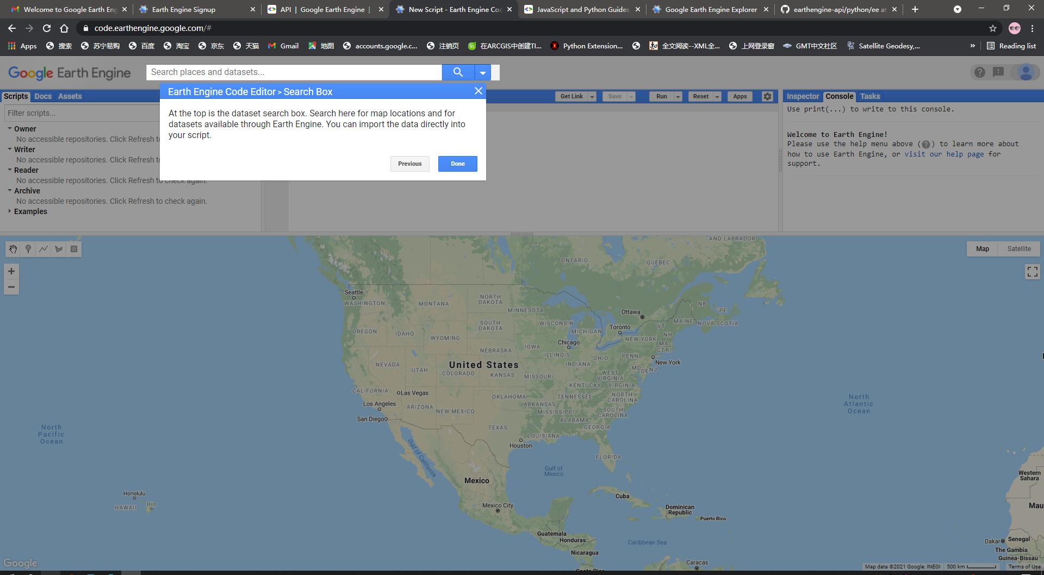
Task: Click Done in the tour dialog
Action: (458, 164)
